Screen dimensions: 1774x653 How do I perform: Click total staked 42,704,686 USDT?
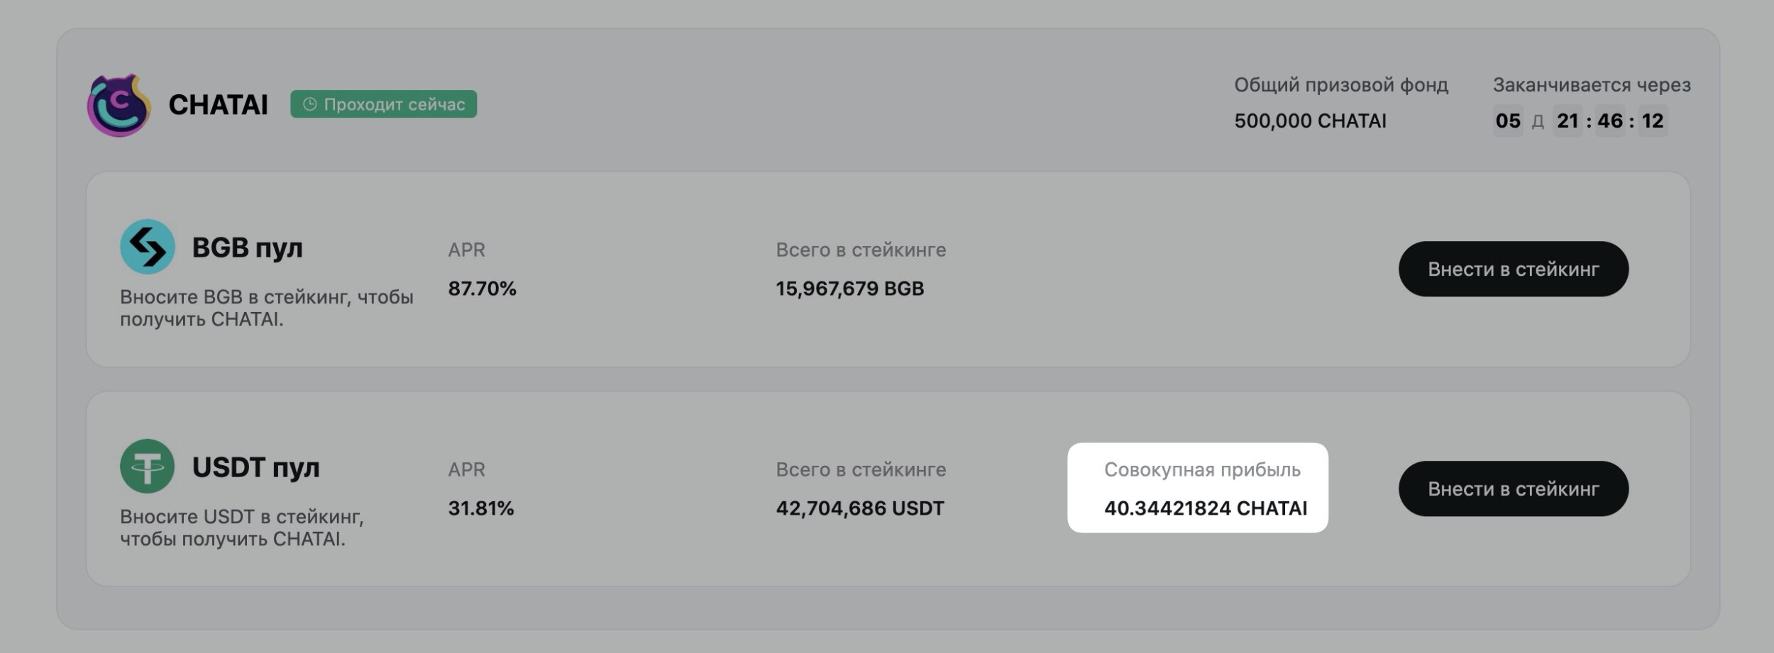[859, 508]
